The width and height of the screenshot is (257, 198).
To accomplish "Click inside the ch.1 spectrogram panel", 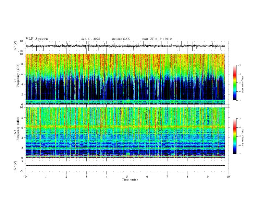I will click(x=125, y=79).
